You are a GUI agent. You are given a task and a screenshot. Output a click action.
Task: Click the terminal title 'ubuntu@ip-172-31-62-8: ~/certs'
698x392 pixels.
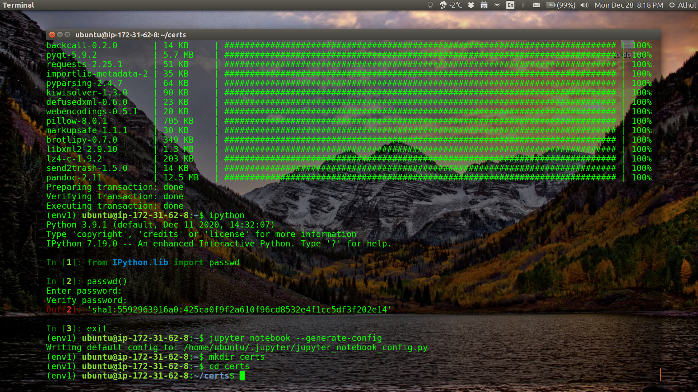coord(131,35)
